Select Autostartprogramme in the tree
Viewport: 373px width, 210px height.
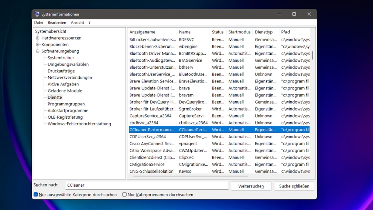coord(68,111)
